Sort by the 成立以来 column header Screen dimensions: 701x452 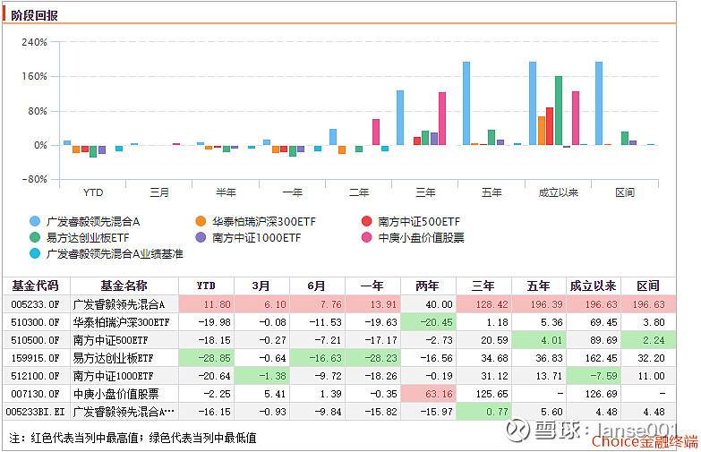[594, 286]
